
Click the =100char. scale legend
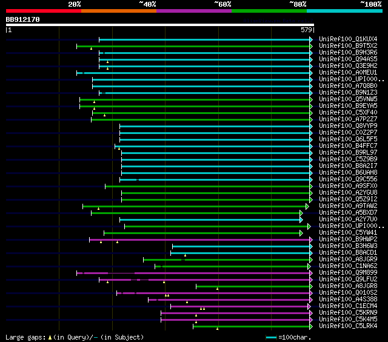pos(289,337)
